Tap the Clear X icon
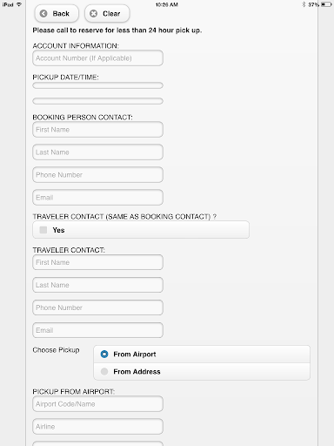This screenshot has width=334, height=446. pyautogui.click(x=93, y=14)
